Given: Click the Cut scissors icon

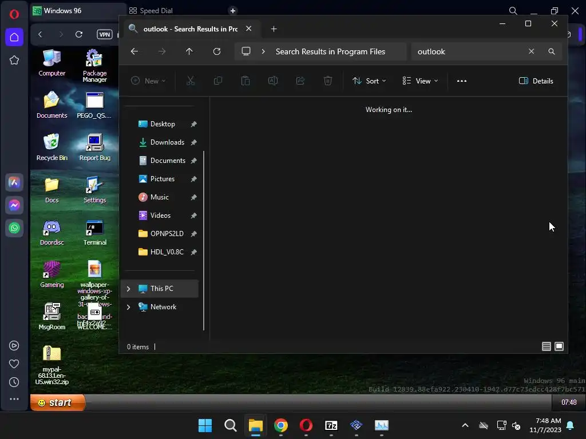Looking at the screenshot, I should tap(191, 81).
